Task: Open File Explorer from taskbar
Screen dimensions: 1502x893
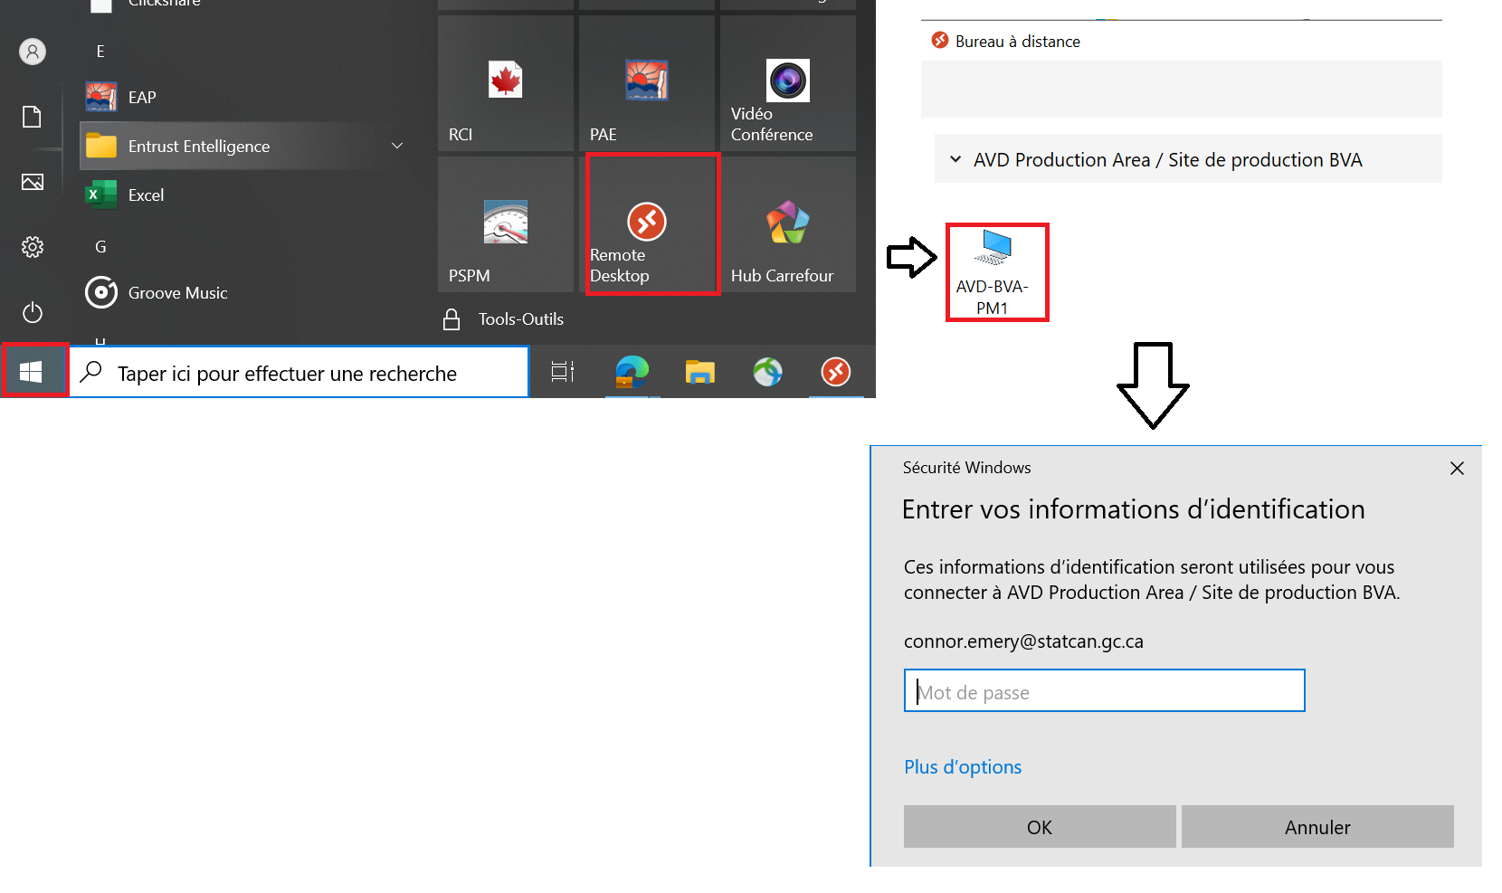Action: 699,372
